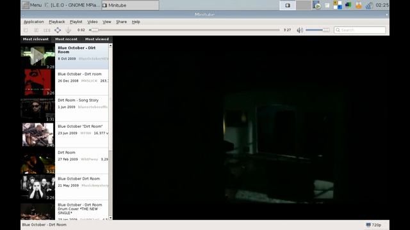410x230 pixels.
Task: Click title 'Blue October - Dirt room' 26 Dec 2008
Action: [x=79, y=74]
